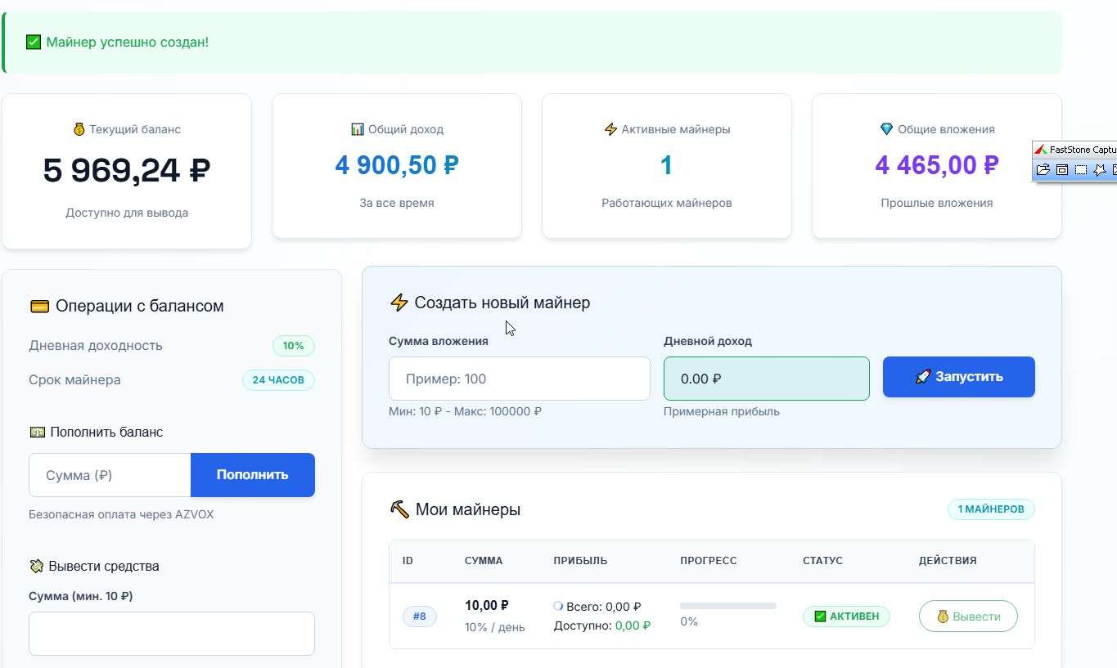This screenshot has width=1117, height=668.
Task: Click the banknote icon beside Пополнить баланс
Action: click(x=37, y=432)
